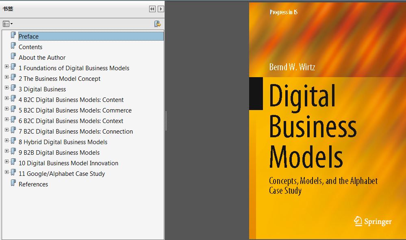Expand chapter 7 B2C Connection
406x240 pixels.
point(7,130)
